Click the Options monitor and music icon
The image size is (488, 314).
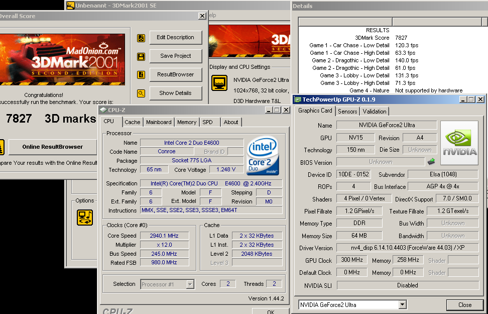pos(85,218)
